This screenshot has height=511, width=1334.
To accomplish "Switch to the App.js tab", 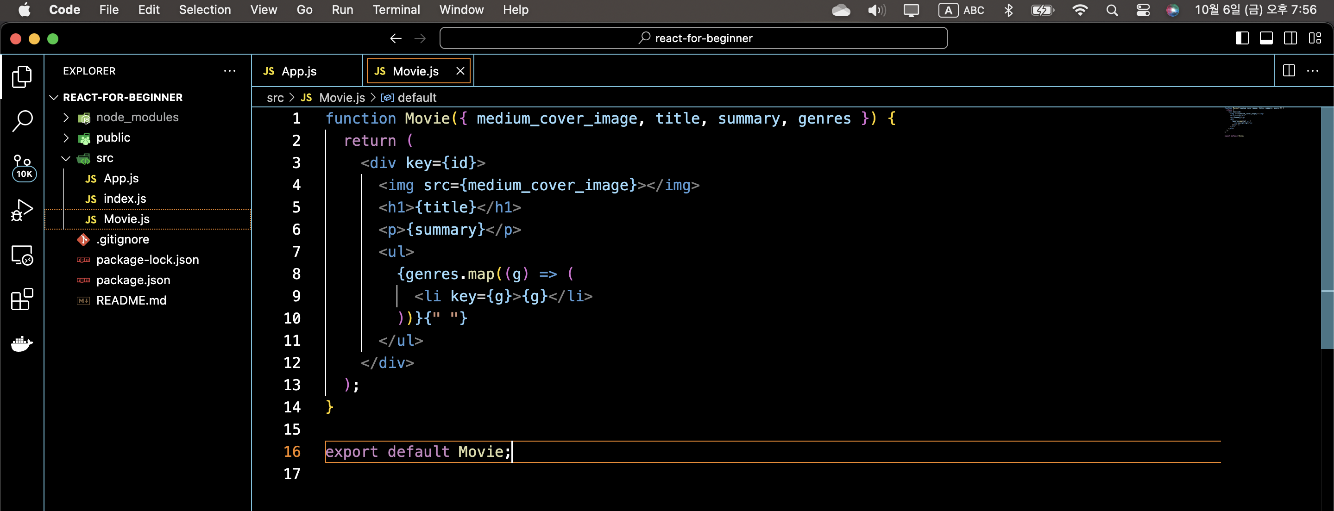I will tap(298, 71).
